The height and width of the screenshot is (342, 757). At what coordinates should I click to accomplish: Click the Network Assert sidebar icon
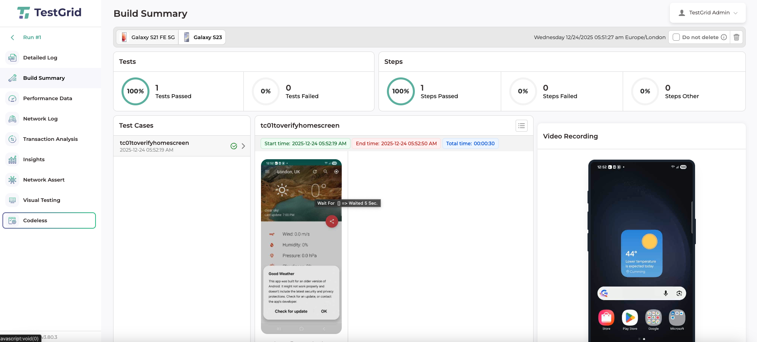(12, 180)
